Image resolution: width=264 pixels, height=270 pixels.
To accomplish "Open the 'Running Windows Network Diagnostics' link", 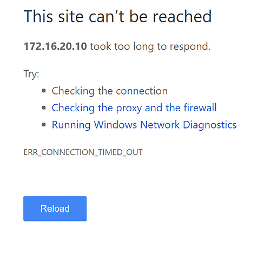I will [x=144, y=125].
